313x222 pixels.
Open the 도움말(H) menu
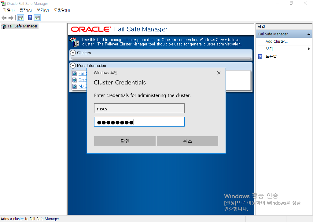tap(62, 10)
